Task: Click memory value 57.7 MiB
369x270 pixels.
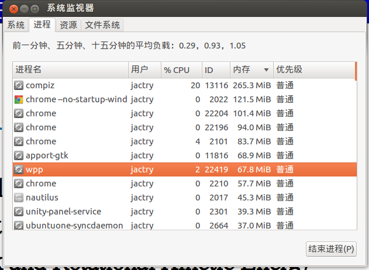Action: coord(254,184)
